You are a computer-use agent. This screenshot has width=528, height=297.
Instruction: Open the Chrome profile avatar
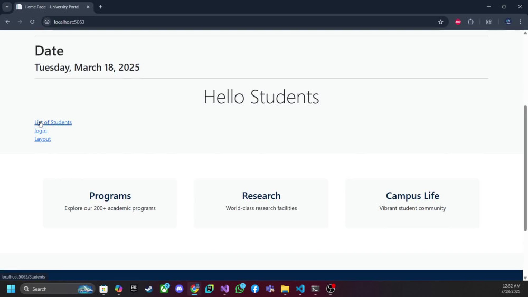508,22
